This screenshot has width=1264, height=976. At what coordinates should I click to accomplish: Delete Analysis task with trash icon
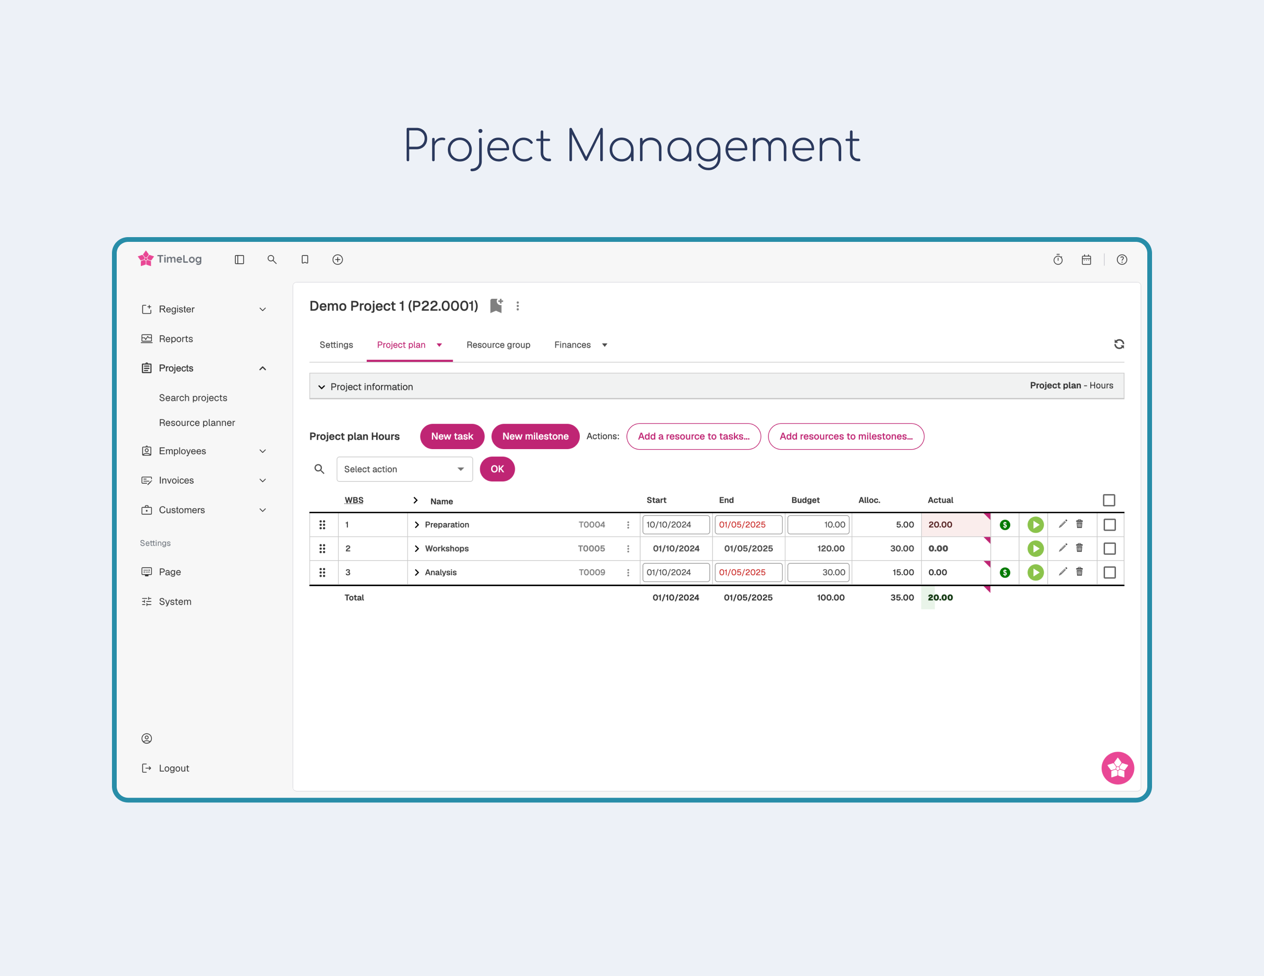pos(1079,571)
